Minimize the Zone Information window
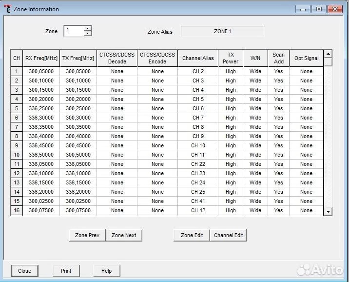The image size is (349, 282). click(x=303, y=9)
